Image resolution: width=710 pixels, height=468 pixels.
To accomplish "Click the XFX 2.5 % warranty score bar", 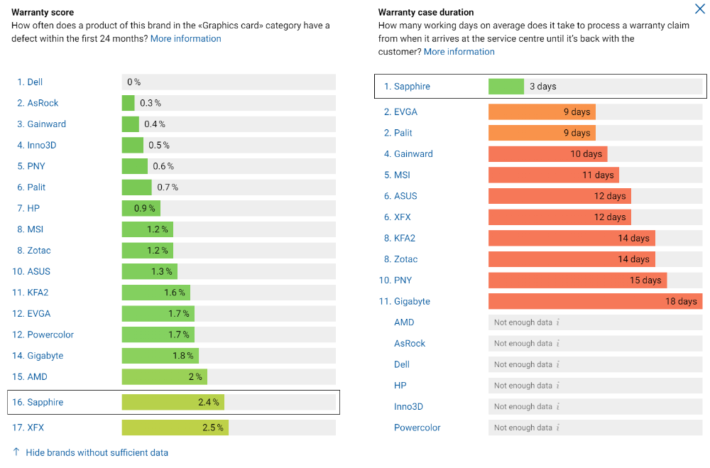I will pos(175,428).
